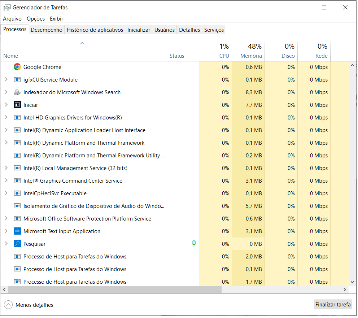This screenshot has width=358, height=318.
Task: Click the Pesquisar magnifier icon
Action: tap(17, 244)
